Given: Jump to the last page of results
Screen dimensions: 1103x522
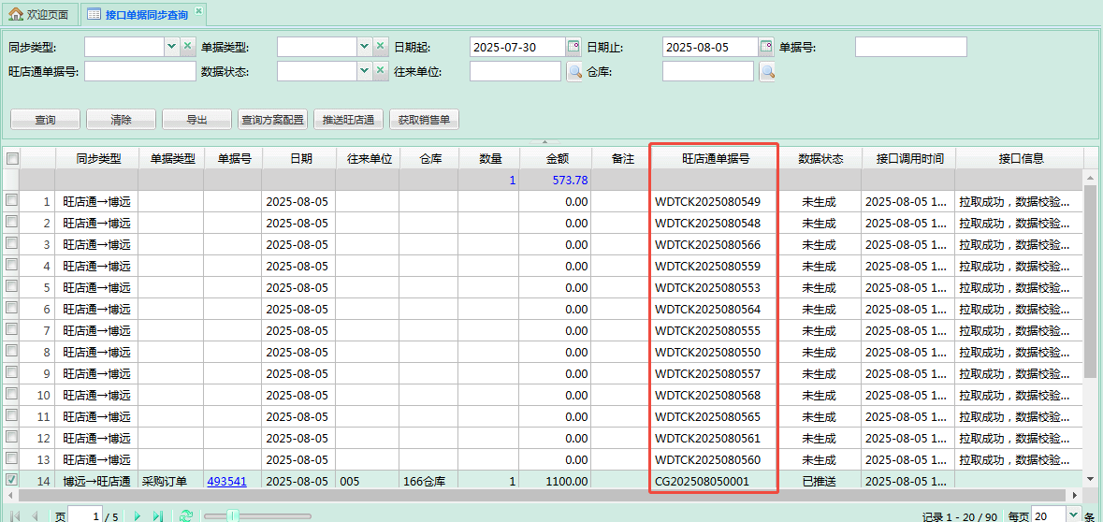Looking at the screenshot, I should coord(158,515).
